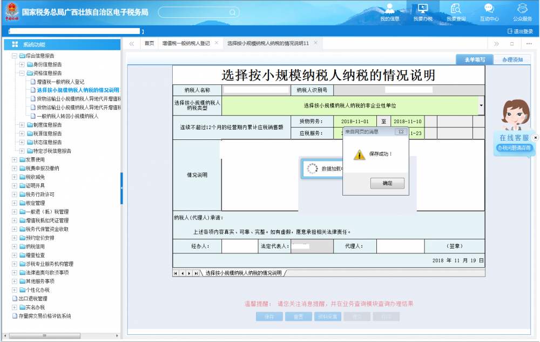Click 退出登录 logout link
The width and height of the screenshot is (540, 342).
[x=520, y=31]
